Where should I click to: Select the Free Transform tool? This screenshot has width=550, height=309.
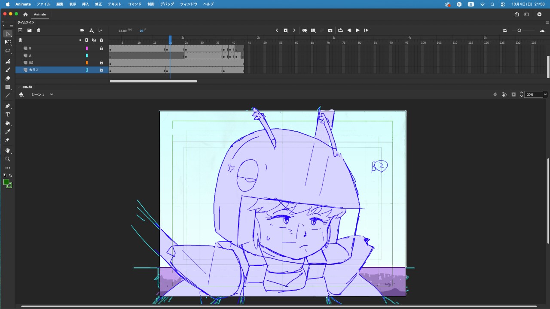[x=8, y=42]
